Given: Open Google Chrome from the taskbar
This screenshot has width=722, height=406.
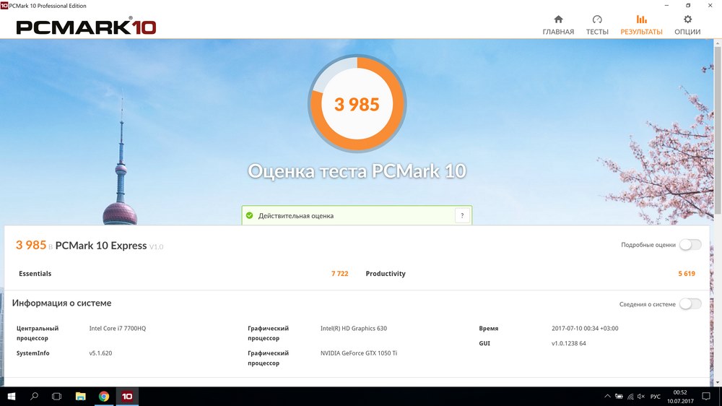Looking at the screenshot, I should click(x=103, y=397).
